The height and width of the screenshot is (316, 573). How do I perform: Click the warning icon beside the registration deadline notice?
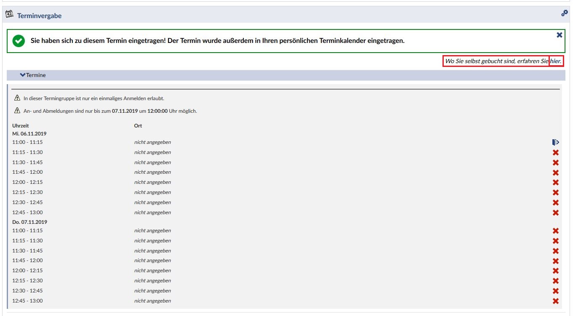point(17,111)
